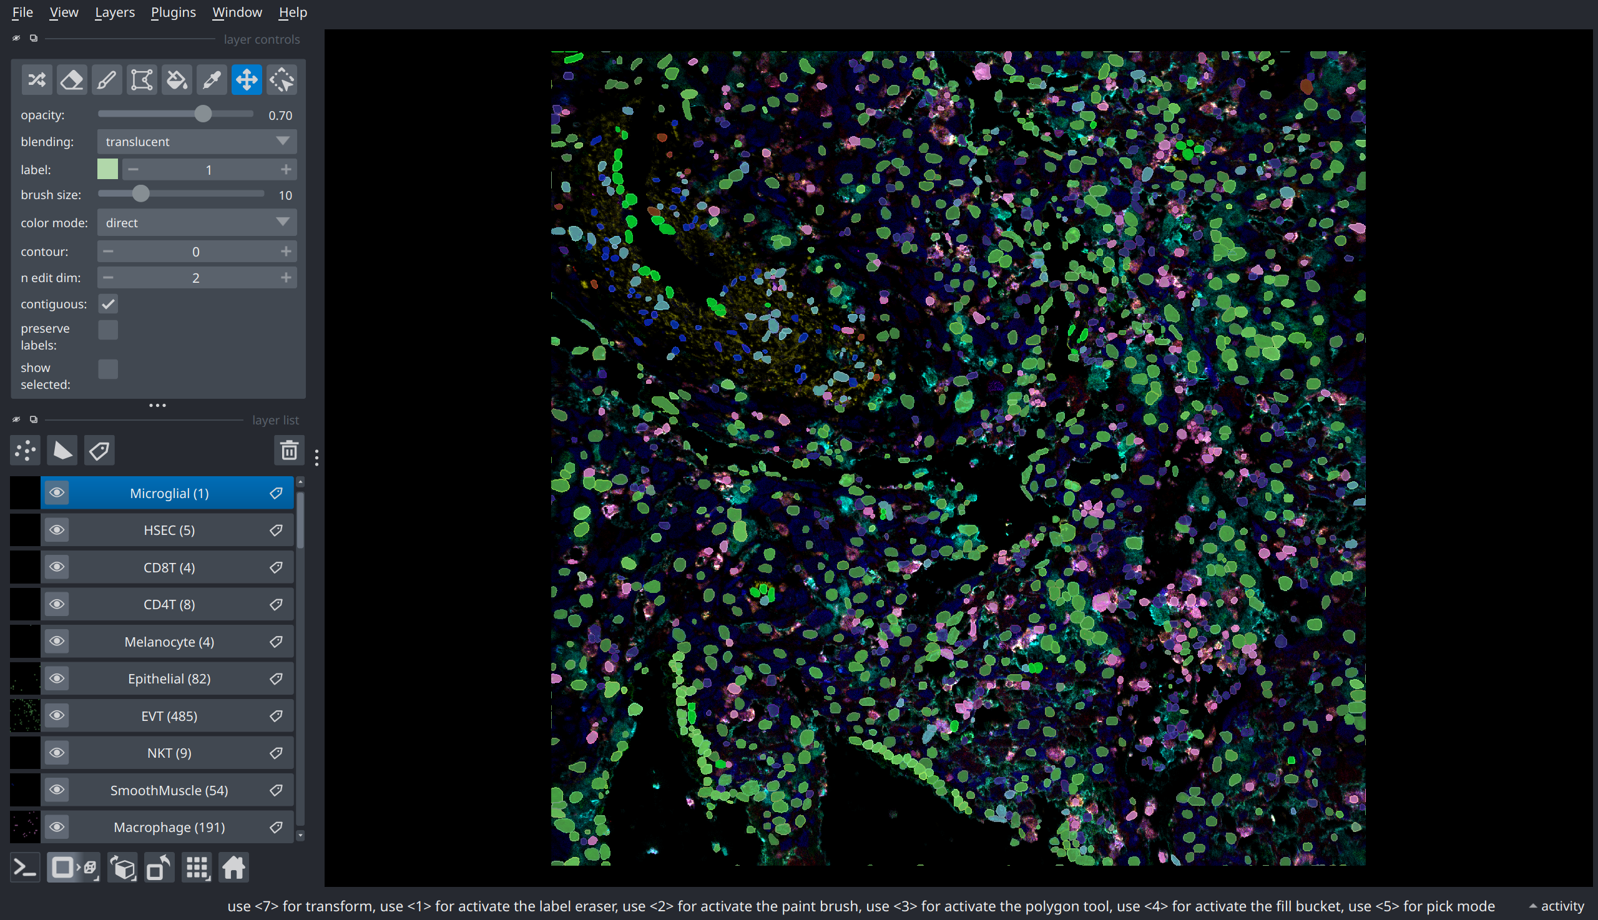Uncheck the contiguous checkbox

coord(108,304)
